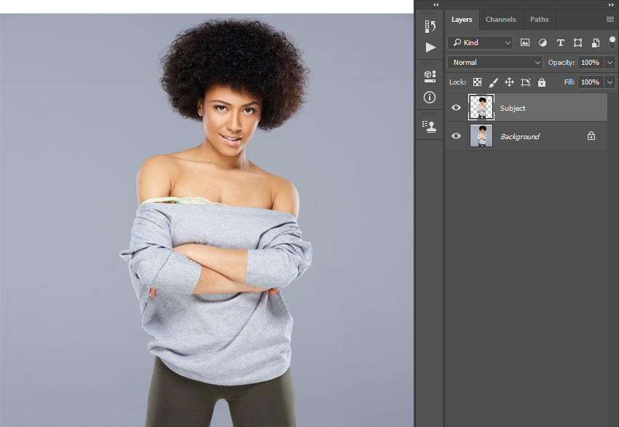619x427 pixels.
Task: Expand the Opacity slider dropdown arrow
Action: pos(610,63)
